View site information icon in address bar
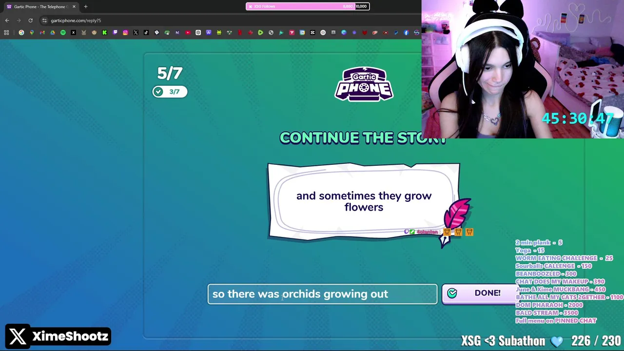 (44, 20)
